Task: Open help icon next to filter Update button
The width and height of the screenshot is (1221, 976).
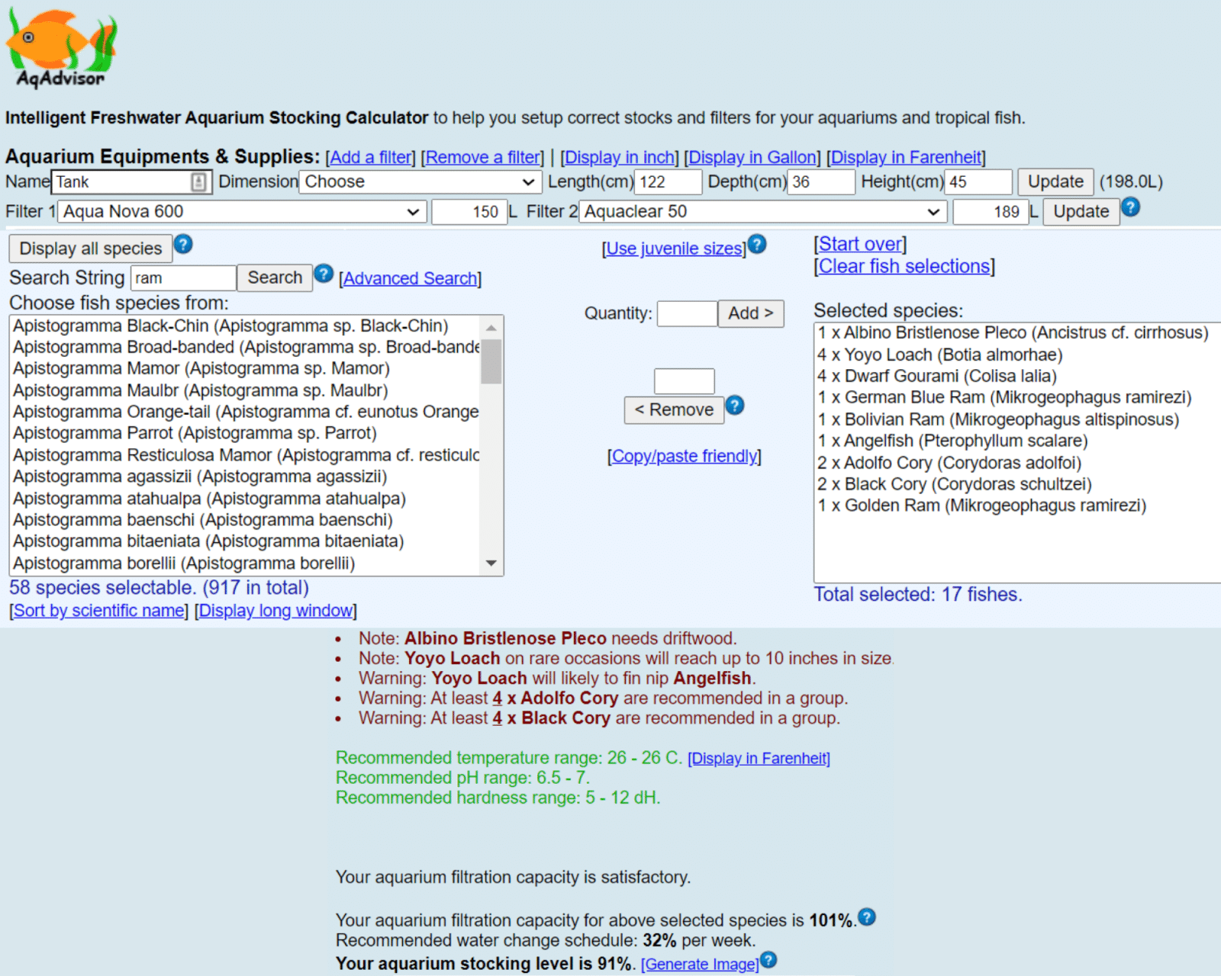Action: pyautogui.click(x=1131, y=207)
